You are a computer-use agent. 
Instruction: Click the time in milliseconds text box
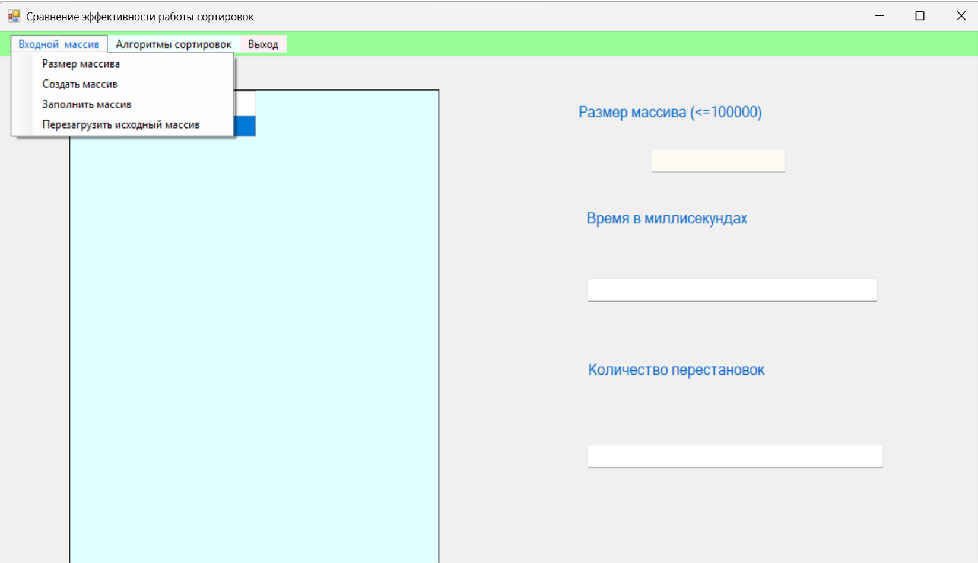732,290
